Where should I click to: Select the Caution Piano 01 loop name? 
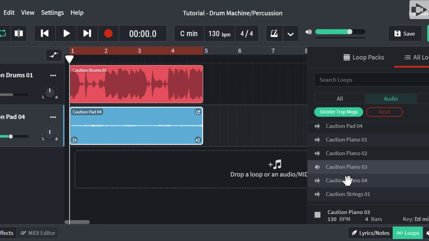[346, 140]
